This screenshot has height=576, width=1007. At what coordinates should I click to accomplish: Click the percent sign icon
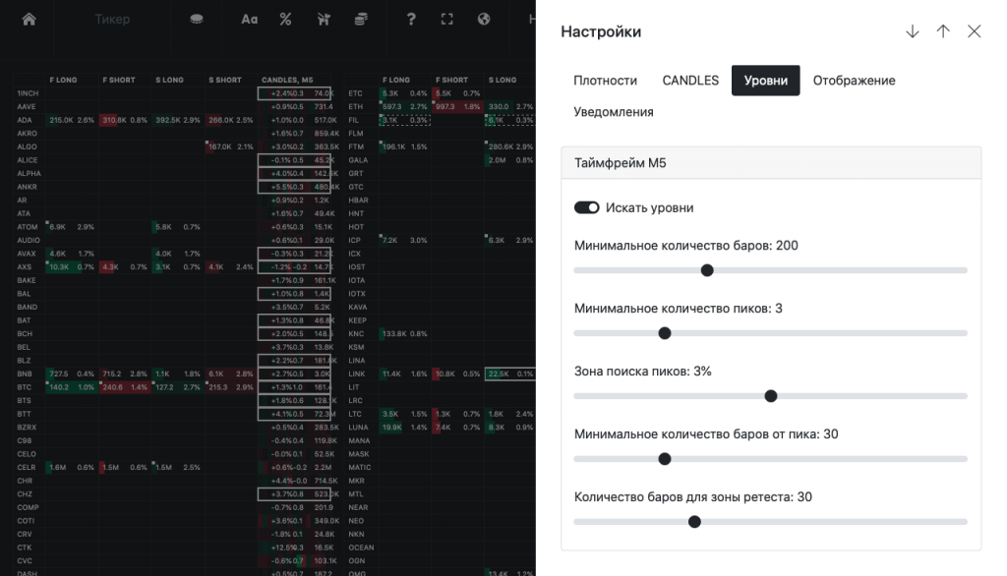coord(285,19)
